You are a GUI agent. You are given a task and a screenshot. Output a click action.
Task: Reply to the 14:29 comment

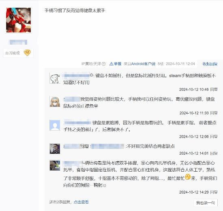214,192
